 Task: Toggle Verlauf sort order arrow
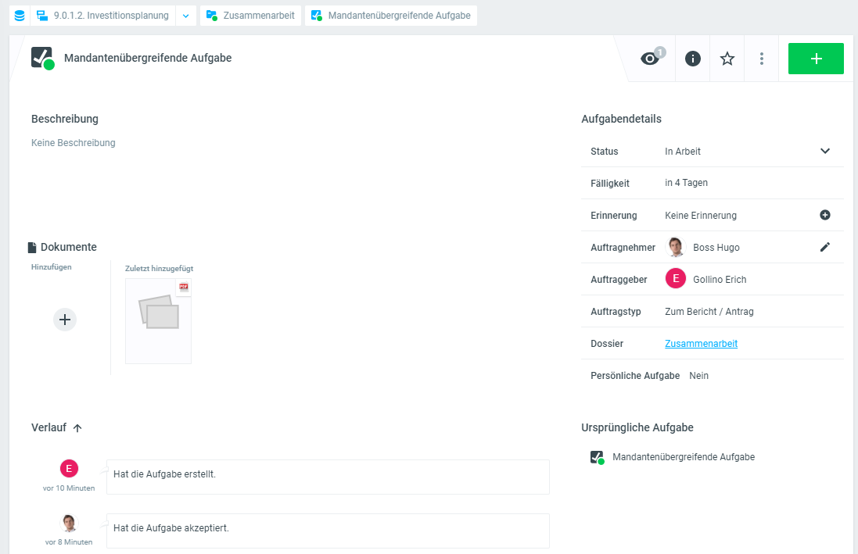[x=77, y=427]
